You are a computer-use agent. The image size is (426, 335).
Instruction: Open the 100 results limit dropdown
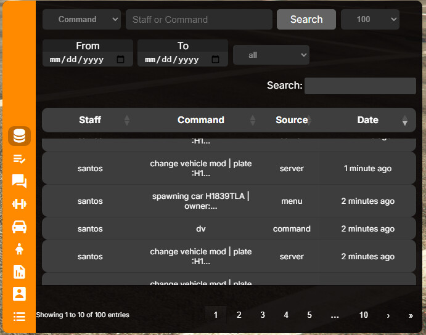(x=370, y=19)
